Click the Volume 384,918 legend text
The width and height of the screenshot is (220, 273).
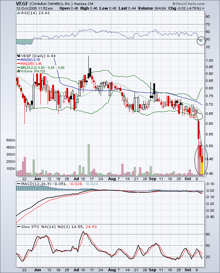33,71
